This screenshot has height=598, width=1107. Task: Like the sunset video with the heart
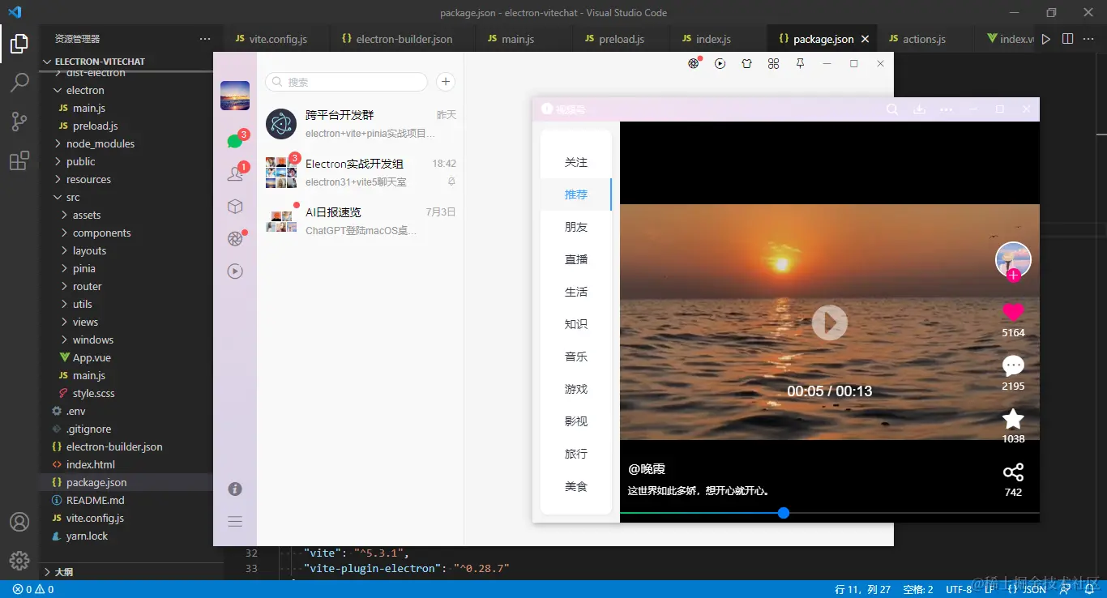pyautogui.click(x=1013, y=312)
